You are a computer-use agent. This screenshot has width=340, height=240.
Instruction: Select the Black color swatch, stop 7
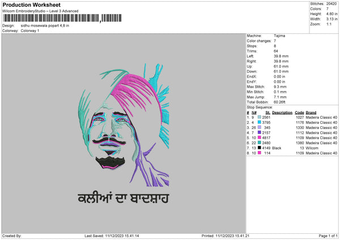(x=260, y=148)
